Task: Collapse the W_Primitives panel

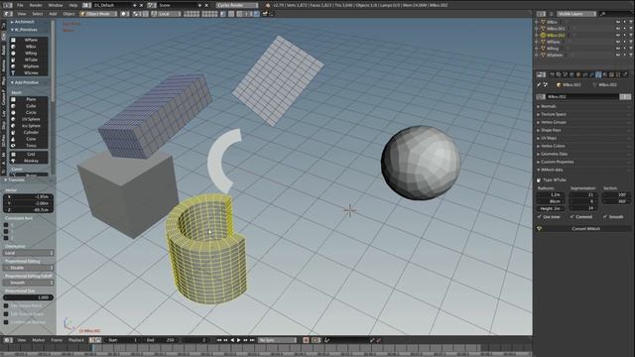Action: coord(24,30)
